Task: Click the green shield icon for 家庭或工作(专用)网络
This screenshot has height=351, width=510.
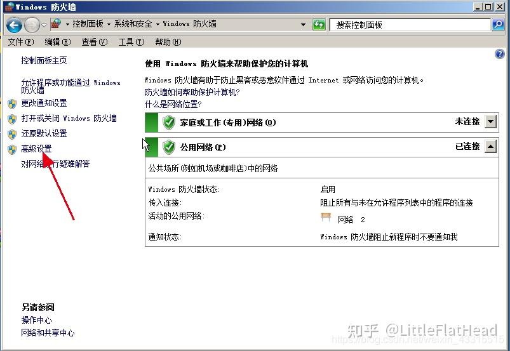Action: pos(169,123)
